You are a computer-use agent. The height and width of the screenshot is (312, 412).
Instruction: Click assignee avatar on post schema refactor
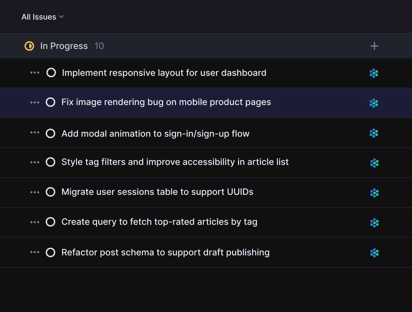click(x=374, y=253)
